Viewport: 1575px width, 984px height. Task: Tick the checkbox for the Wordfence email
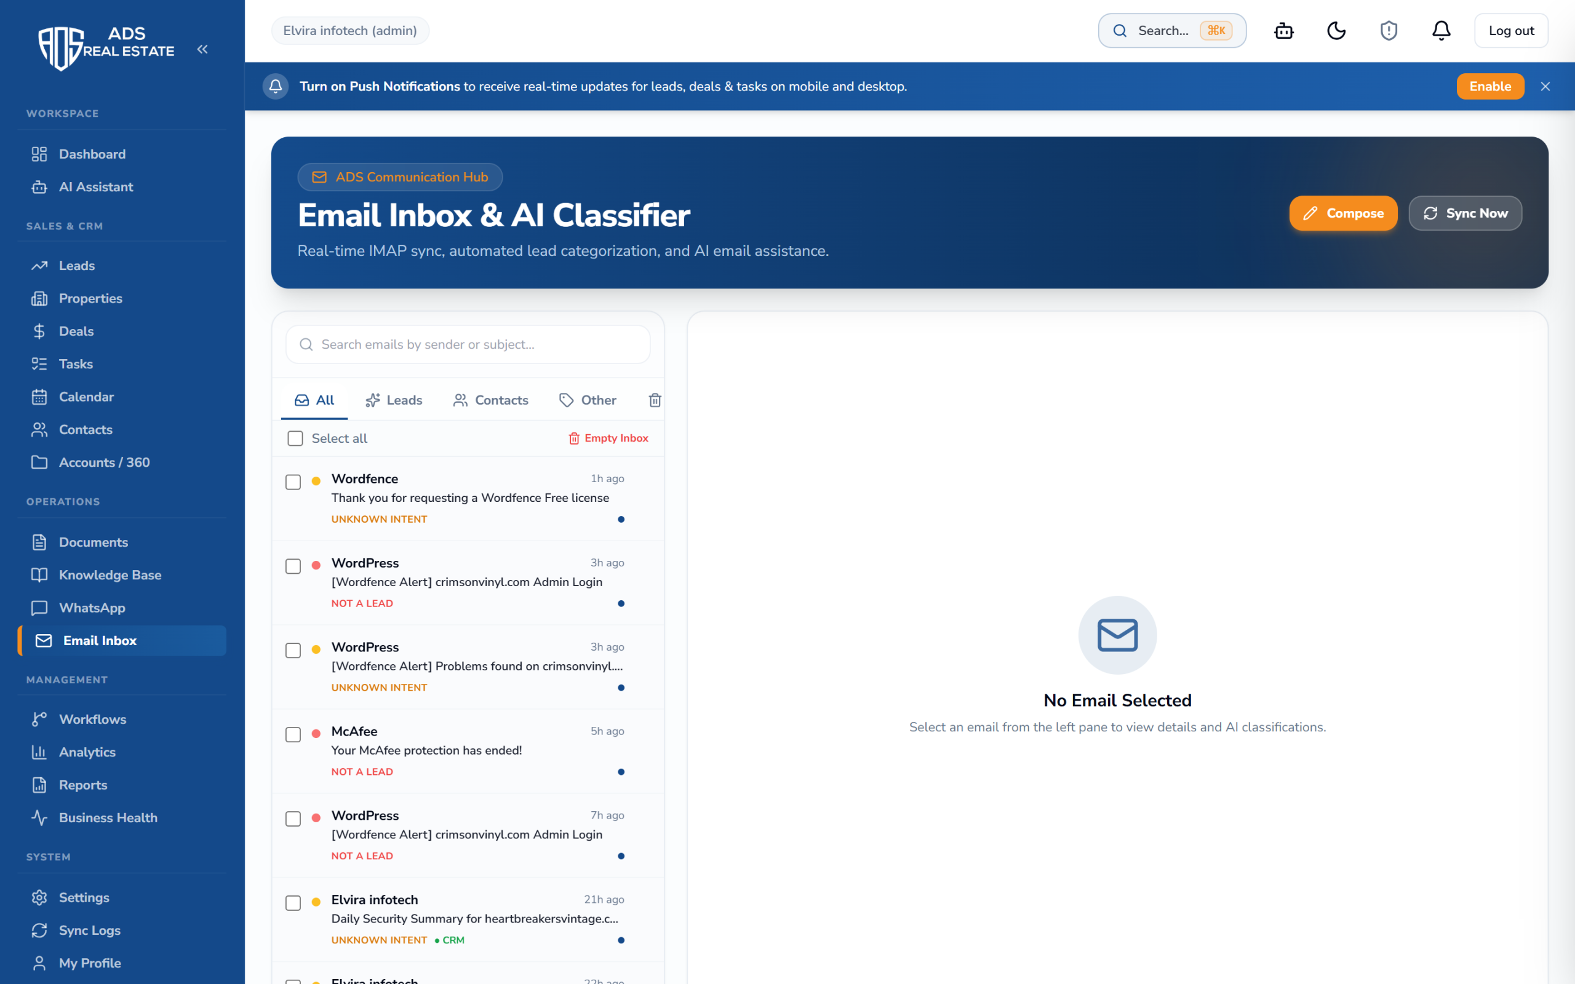[293, 482]
